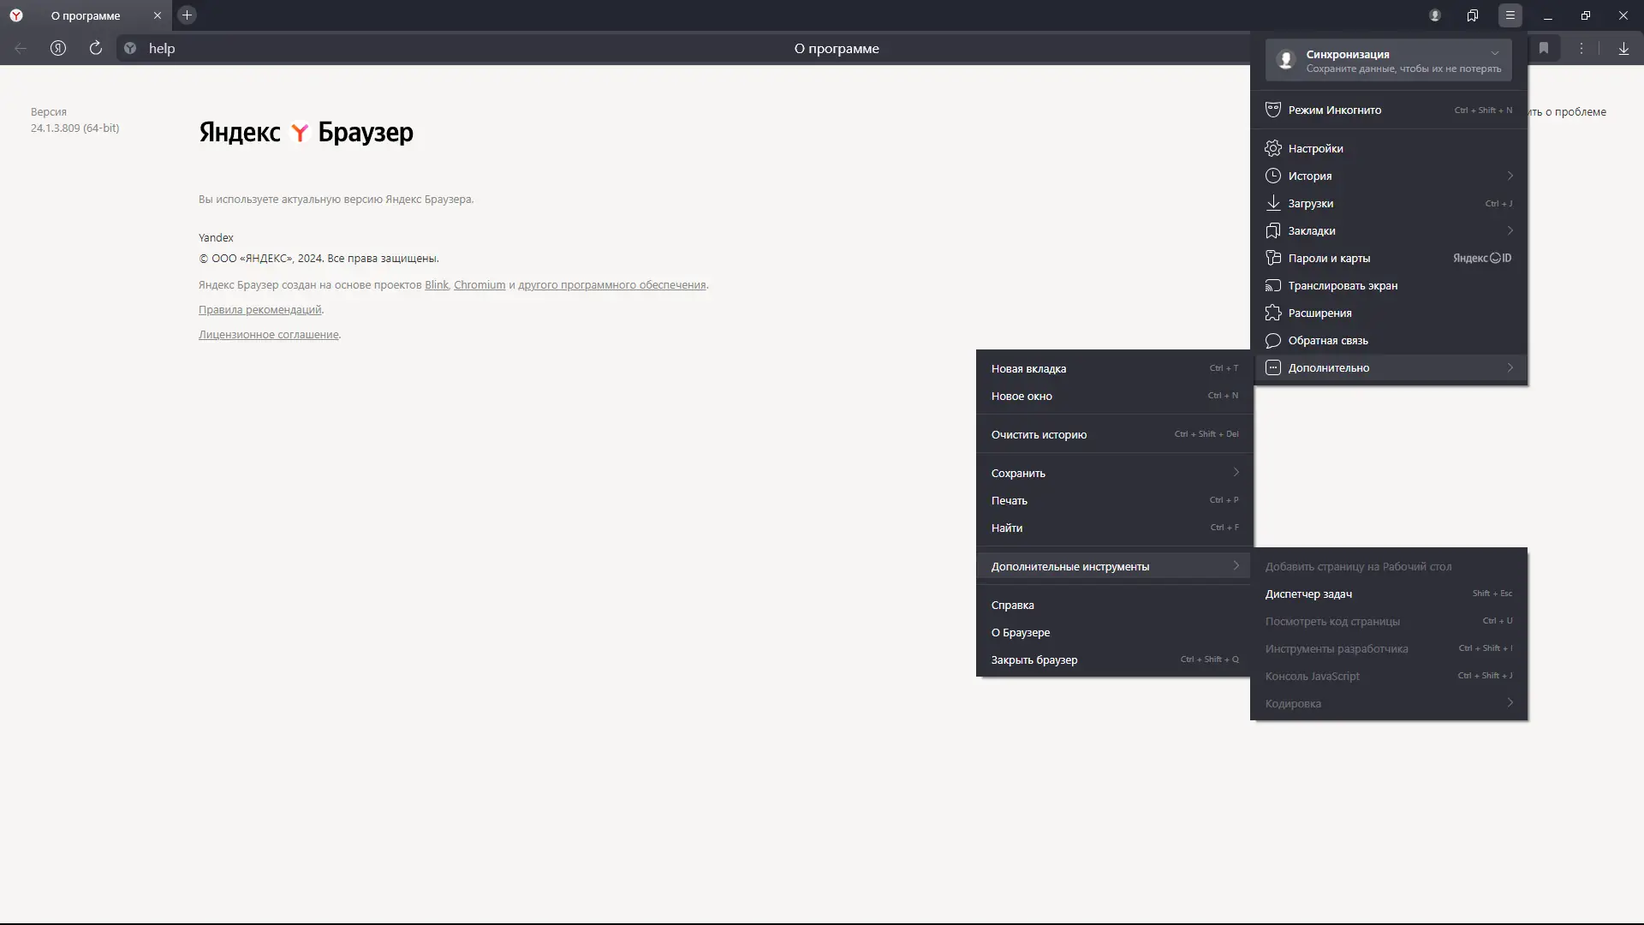
Task: Click the Passwords and cards icon
Action: point(1272,258)
